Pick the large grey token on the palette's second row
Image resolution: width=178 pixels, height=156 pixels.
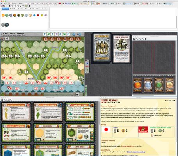pyautogui.click(x=3, y=25)
